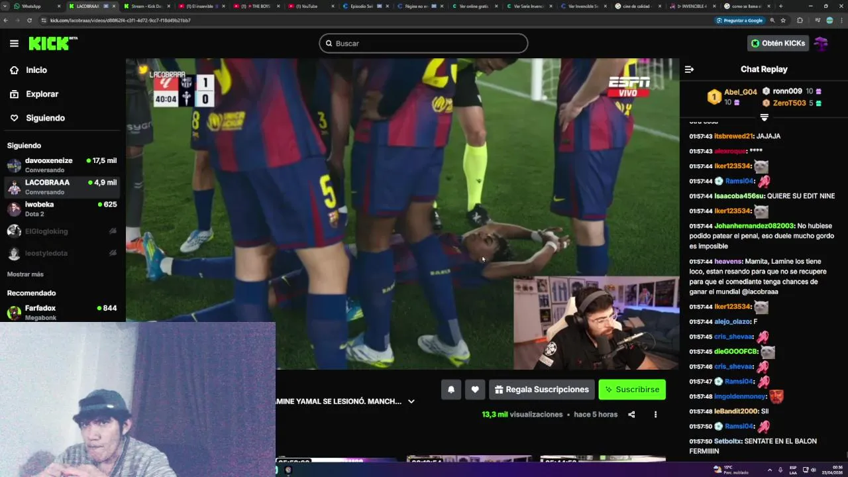Open ElGlogloking offline channel
The image size is (848, 477).
point(62,231)
